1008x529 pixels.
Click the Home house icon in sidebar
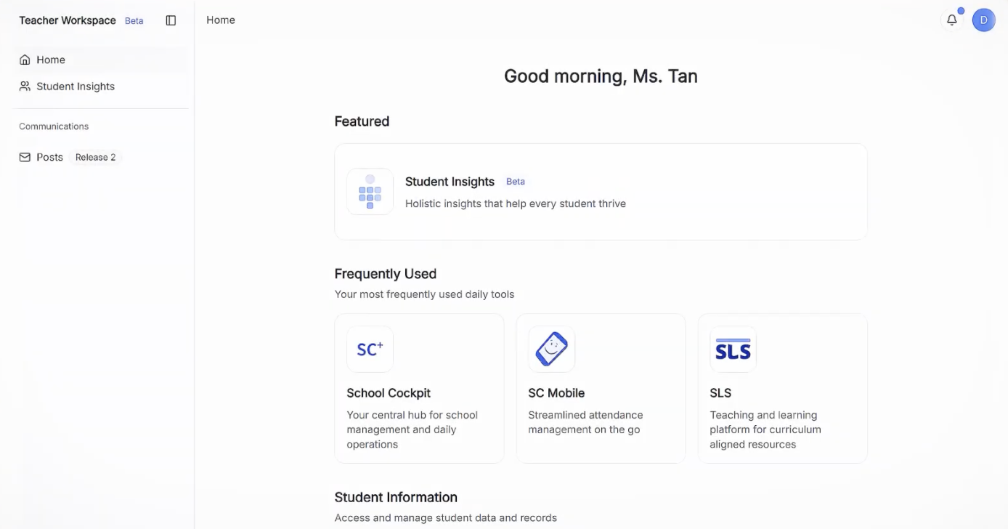pos(25,60)
